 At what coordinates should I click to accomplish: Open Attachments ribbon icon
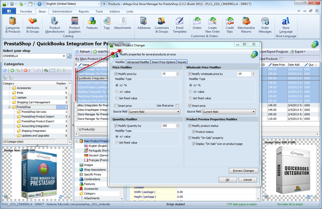click(x=122, y=23)
